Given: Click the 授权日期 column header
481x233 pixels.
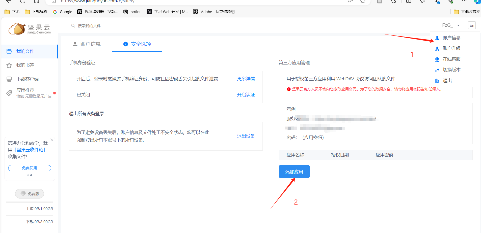Looking at the screenshot, I should (340, 155).
